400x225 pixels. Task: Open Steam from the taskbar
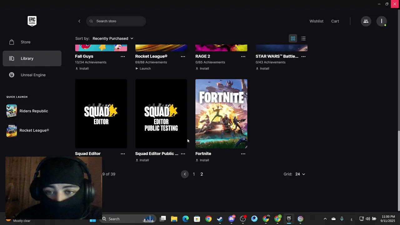tap(220, 219)
